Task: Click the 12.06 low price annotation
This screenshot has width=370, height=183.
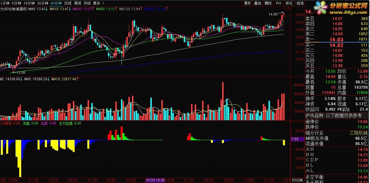Action: point(20,72)
